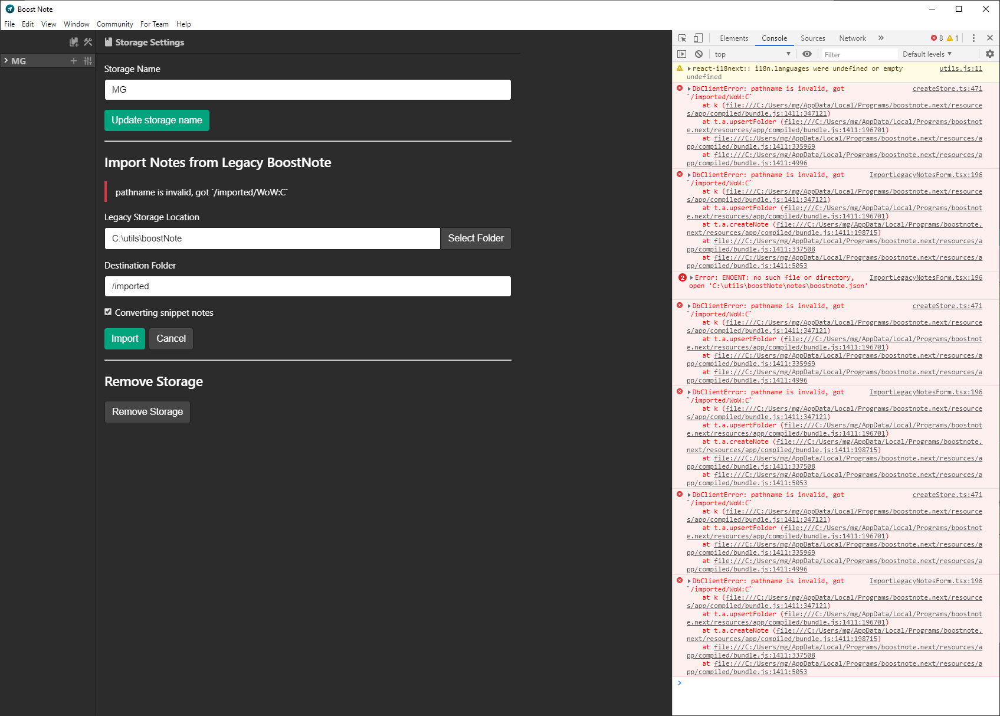Viewport: 1000px width, 716px height.
Task: Click the red error count badge 8
Action: (937, 38)
